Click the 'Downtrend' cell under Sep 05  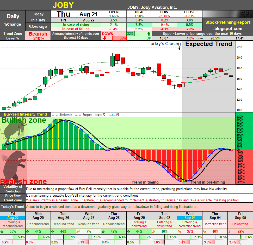tap(240, 224)
